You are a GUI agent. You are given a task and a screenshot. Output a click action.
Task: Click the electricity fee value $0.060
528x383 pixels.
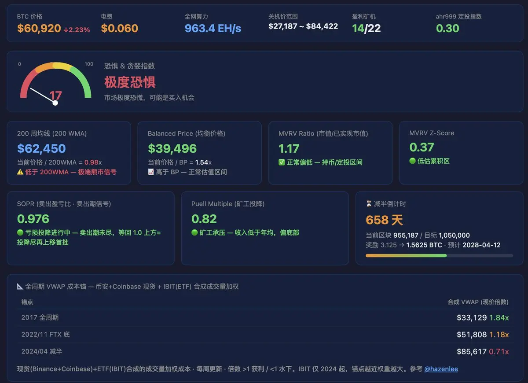tap(119, 29)
